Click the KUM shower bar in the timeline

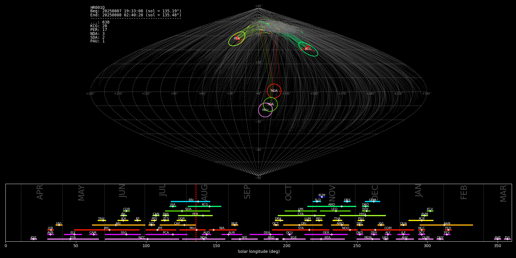tap(322, 197)
